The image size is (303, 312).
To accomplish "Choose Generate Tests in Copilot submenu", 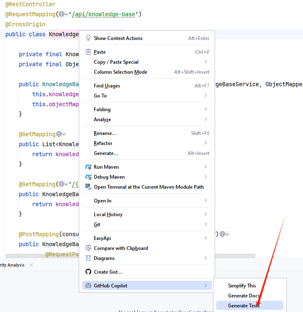I will (x=250, y=305).
